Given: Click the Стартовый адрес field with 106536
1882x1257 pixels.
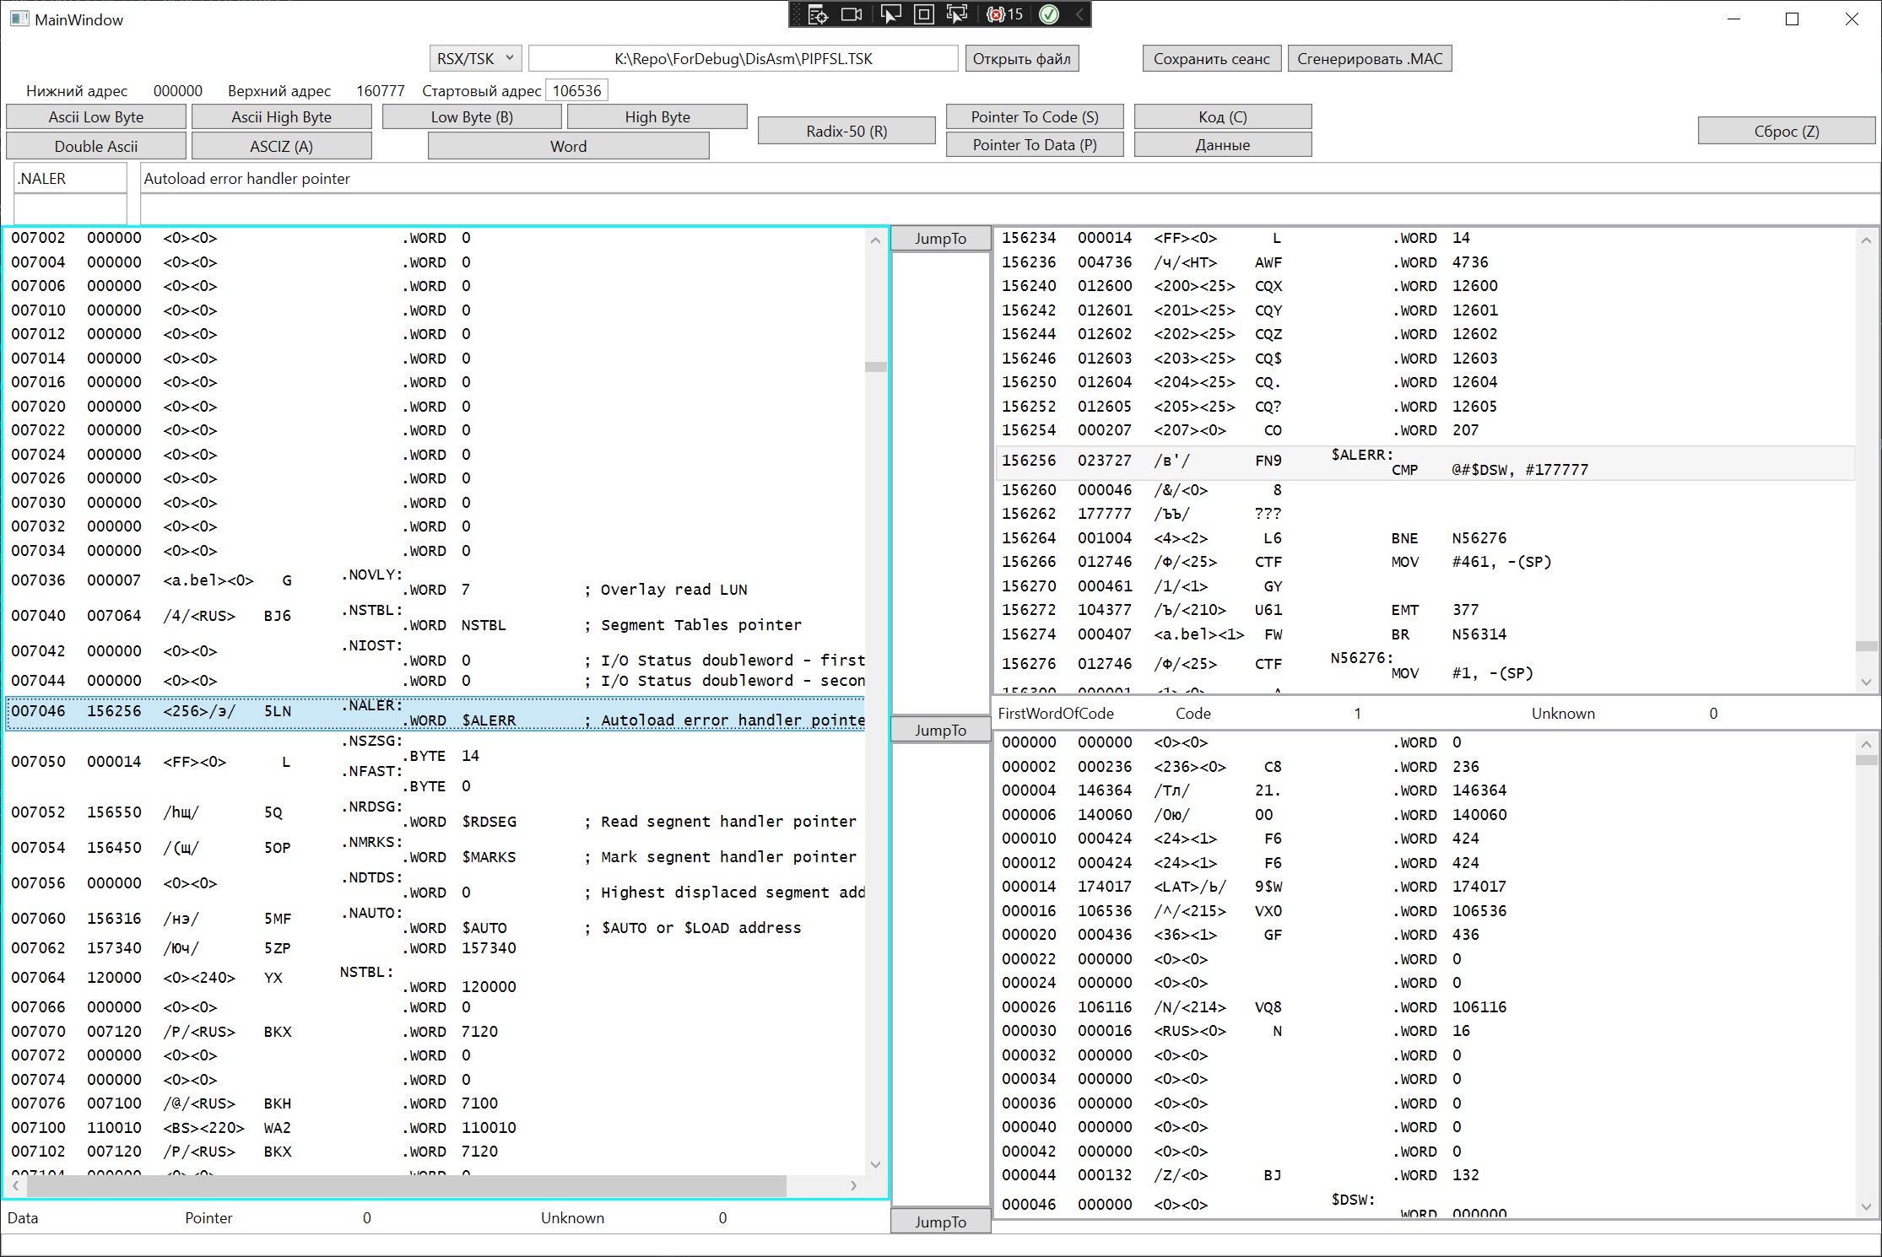Looking at the screenshot, I should pos(576,90).
